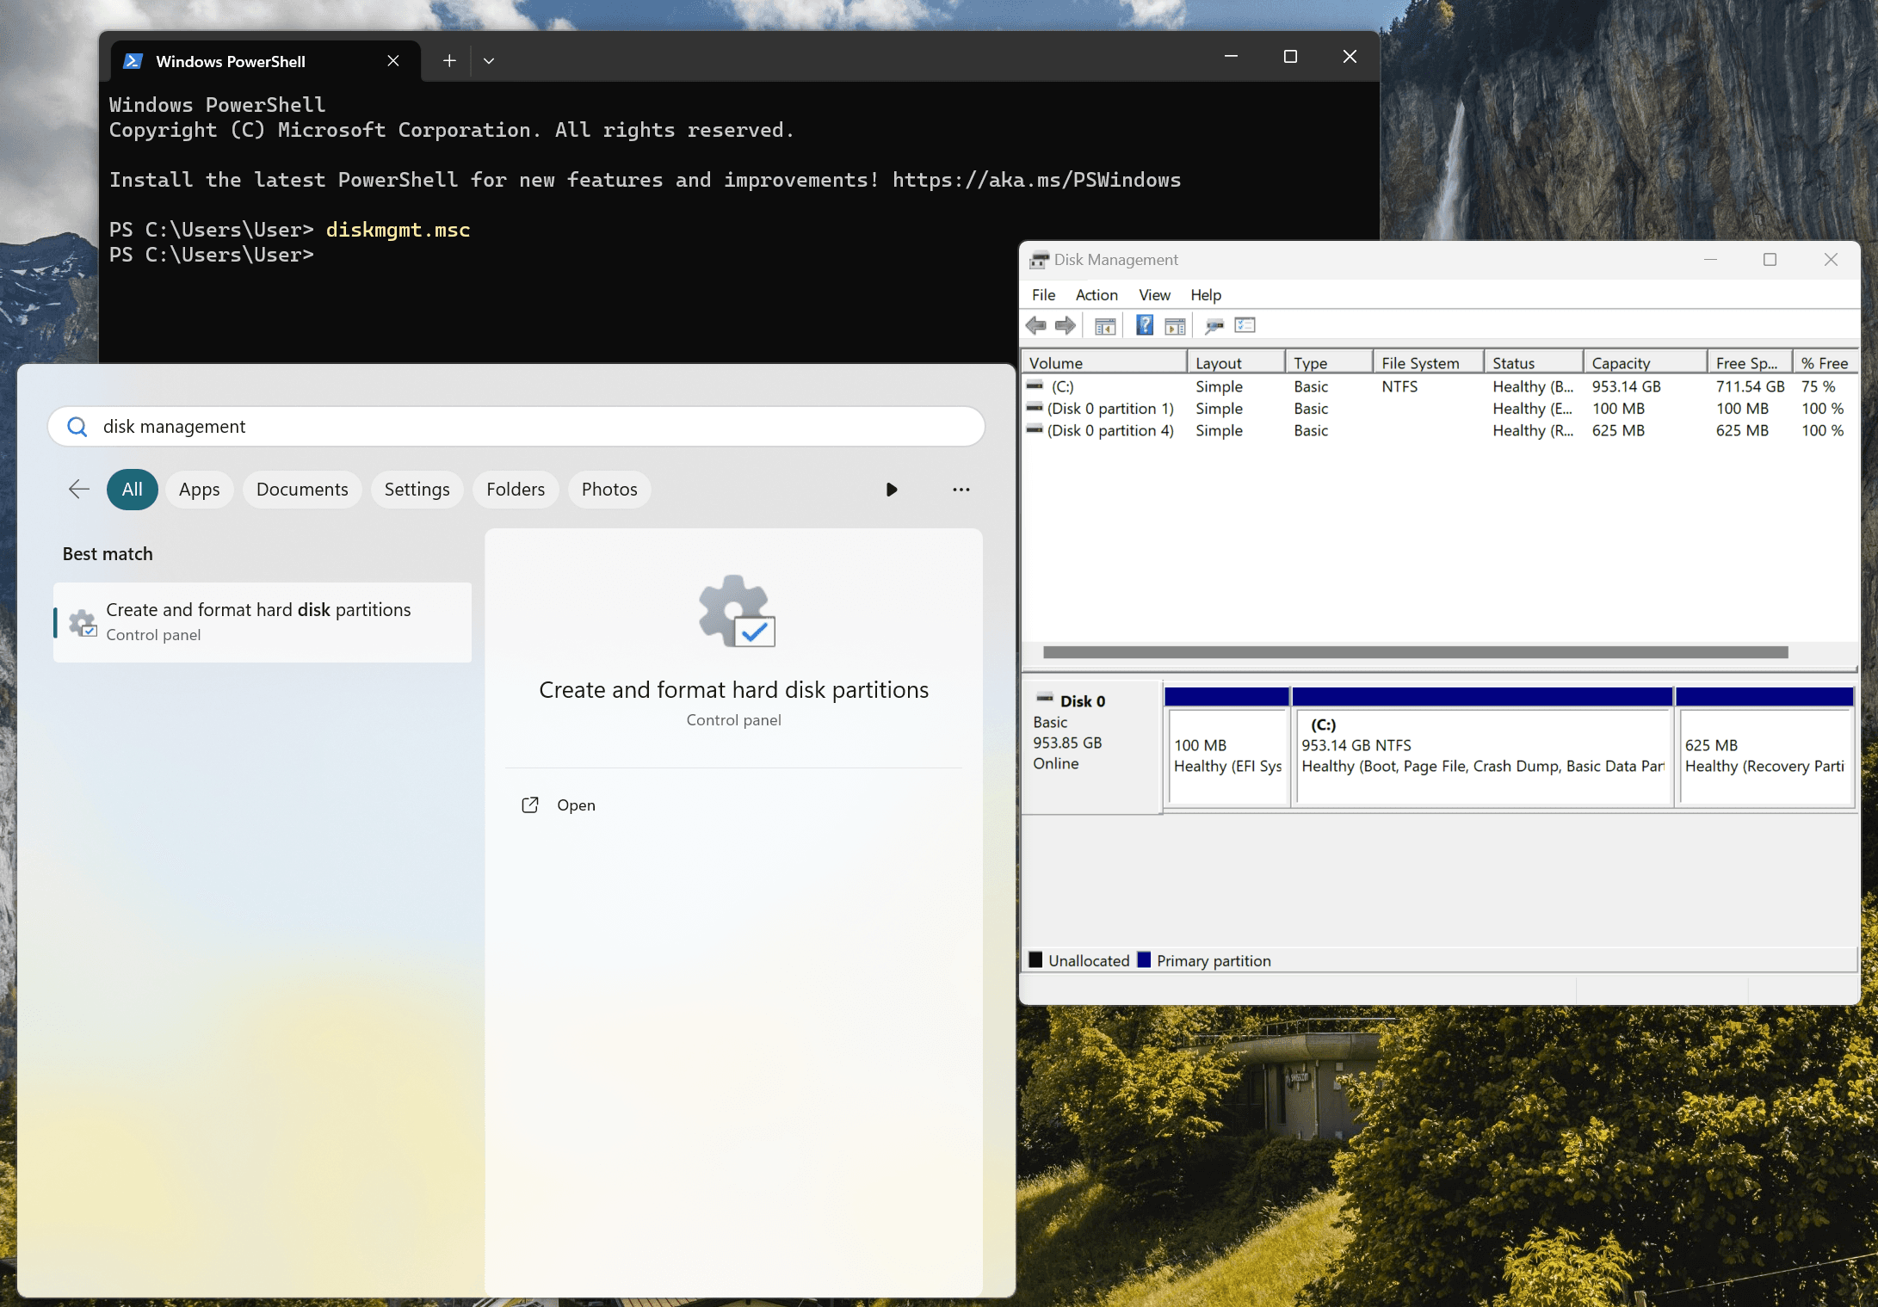
Task: Click the Forward arrow in Disk Management toolbar
Action: point(1066,325)
